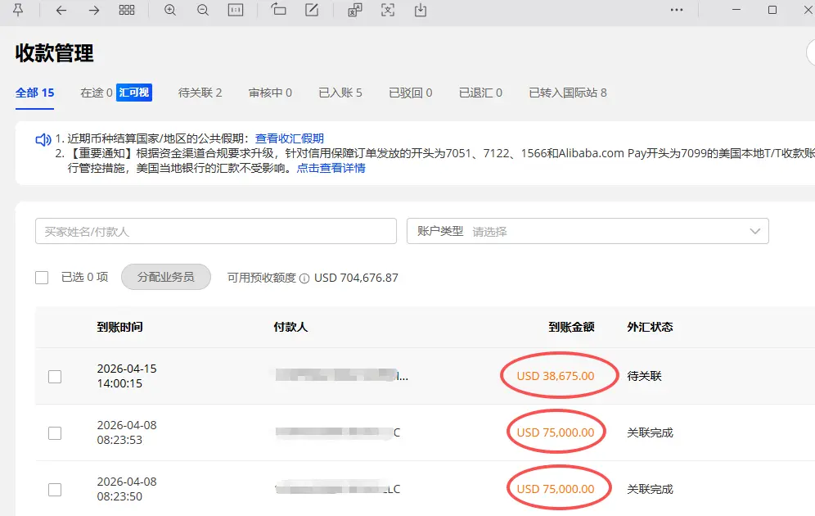Go to previous image with back arrow
The width and height of the screenshot is (815, 516).
point(61,10)
